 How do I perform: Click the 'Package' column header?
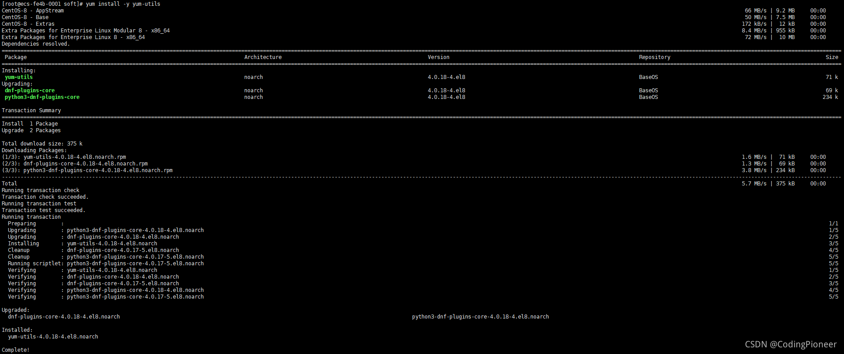16,57
